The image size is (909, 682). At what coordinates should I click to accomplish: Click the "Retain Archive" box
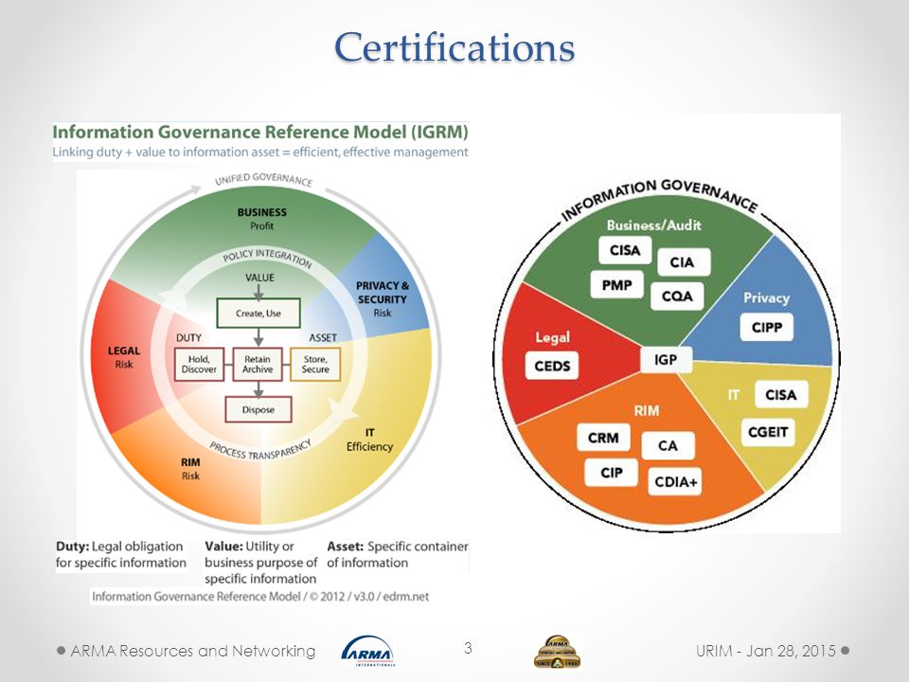258,364
